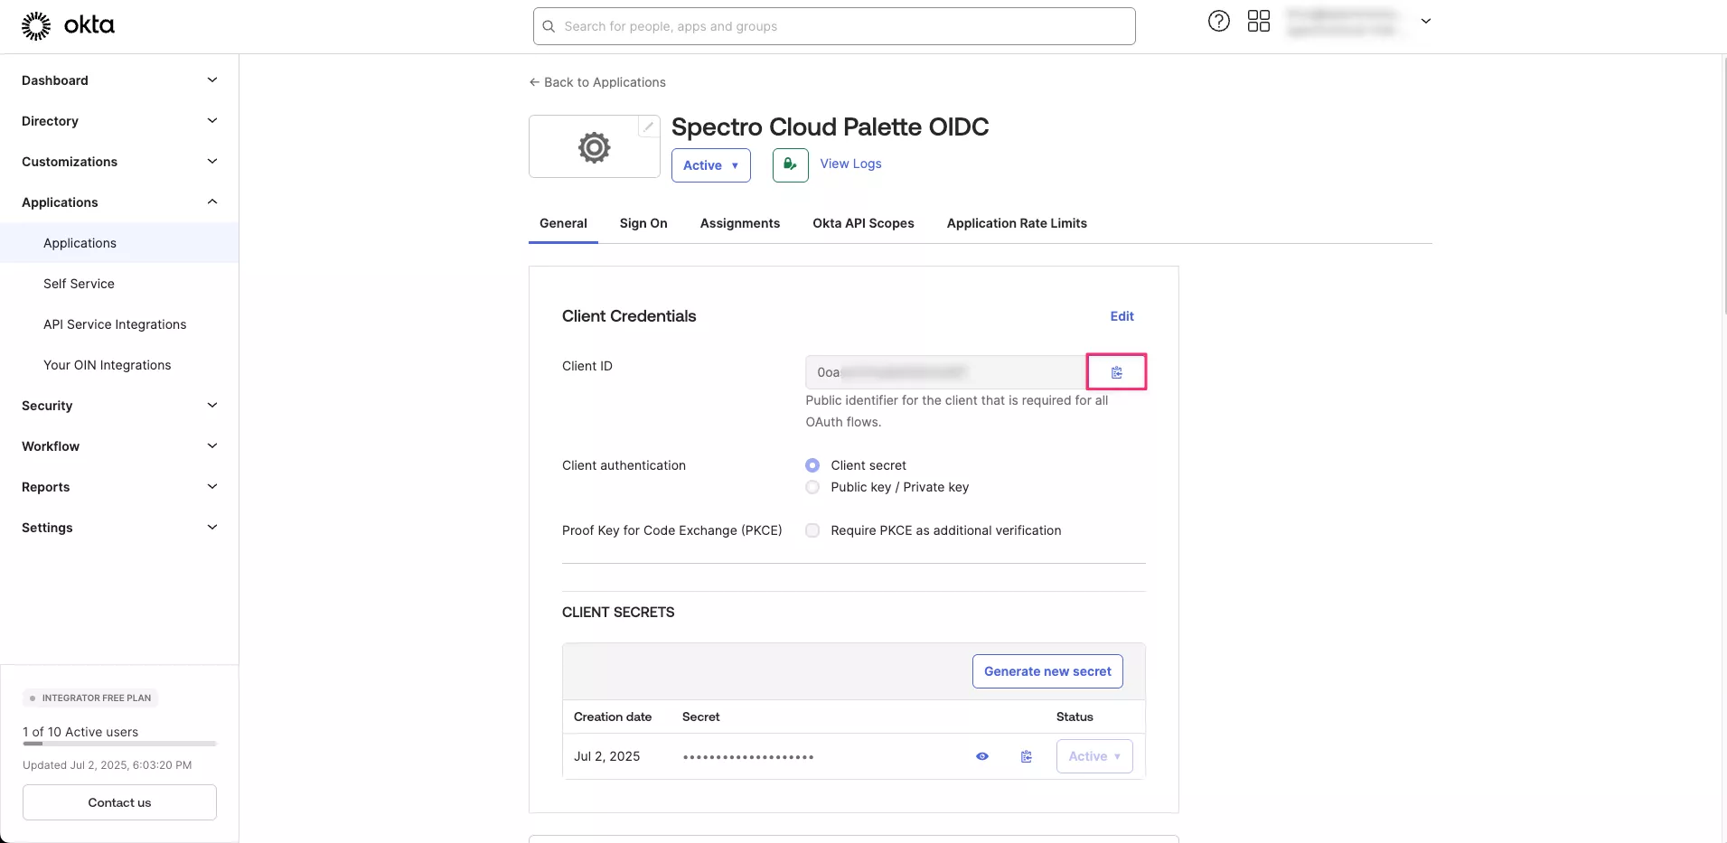Click the active users progress bar

click(118, 744)
